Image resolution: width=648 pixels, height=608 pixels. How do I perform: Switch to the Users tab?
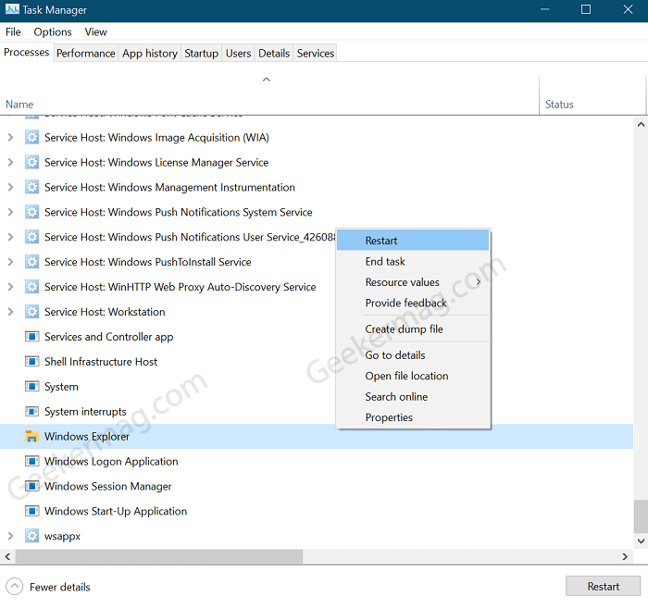(x=239, y=54)
